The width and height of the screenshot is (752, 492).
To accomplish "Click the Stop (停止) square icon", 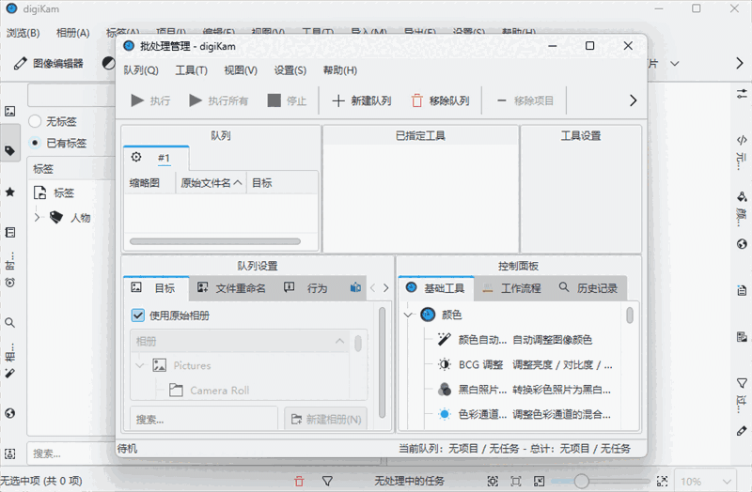I will (x=274, y=100).
